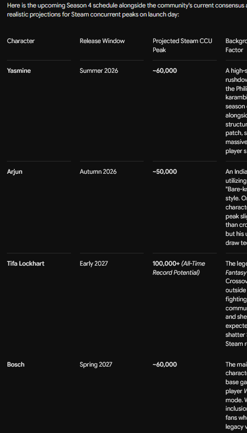
Task: Click the Character column header
Action: (21, 41)
